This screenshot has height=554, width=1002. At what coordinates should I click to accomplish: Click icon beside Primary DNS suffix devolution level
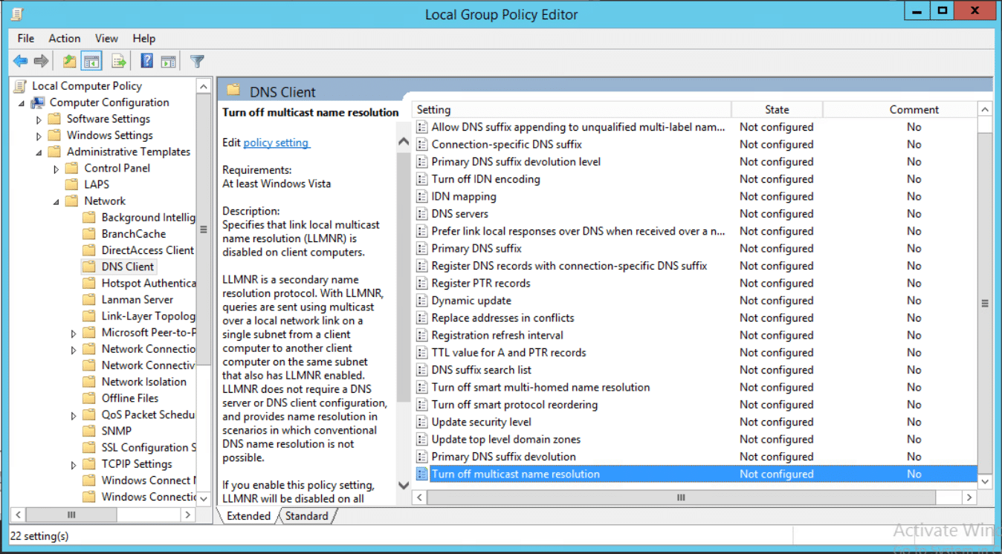click(x=422, y=162)
